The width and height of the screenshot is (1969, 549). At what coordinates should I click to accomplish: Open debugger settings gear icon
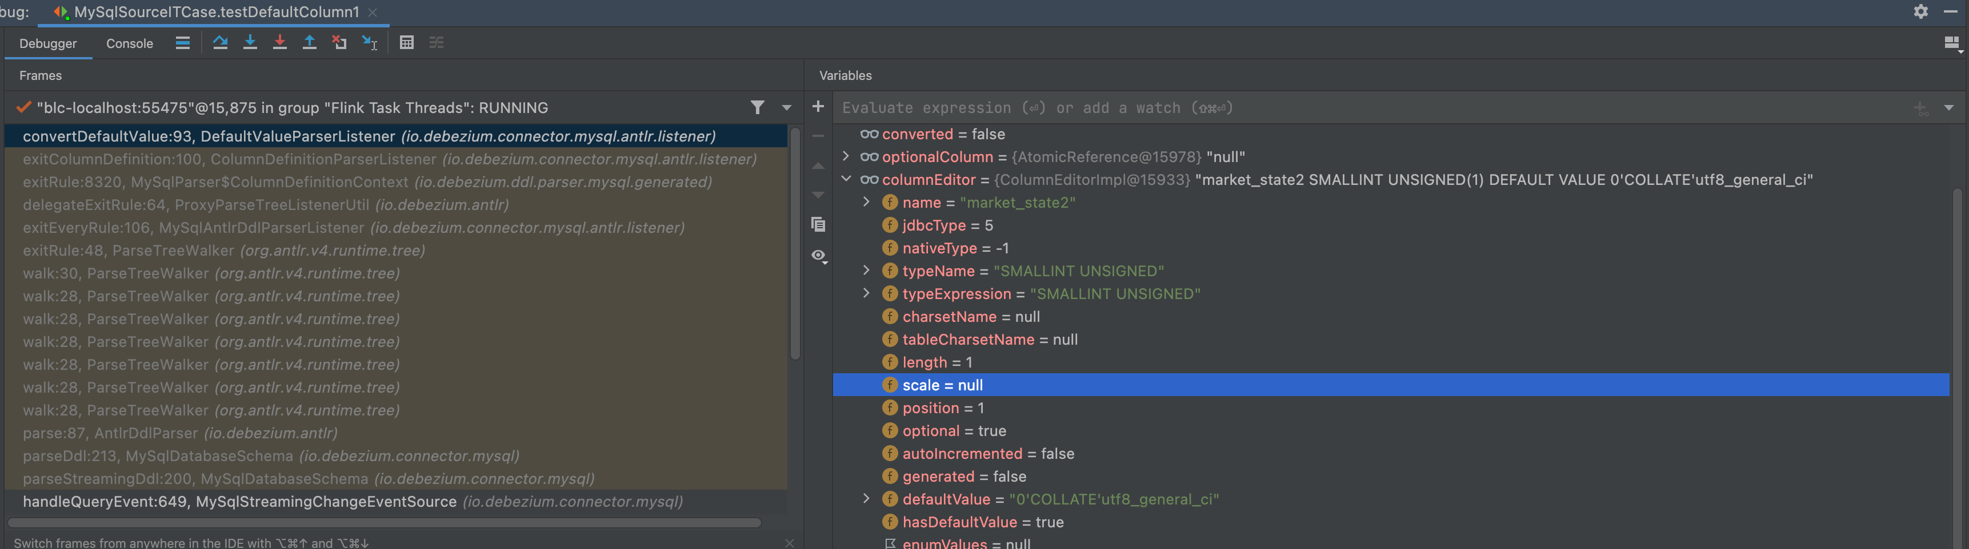pos(1920,11)
